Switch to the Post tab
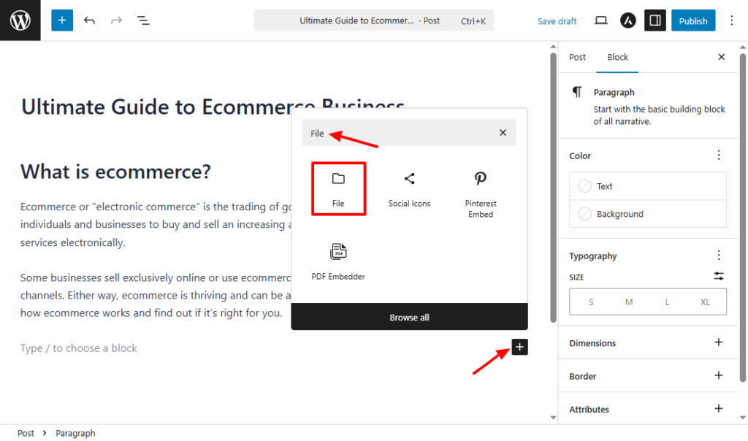The image size is (748, 441). click(x=577, y=57)
